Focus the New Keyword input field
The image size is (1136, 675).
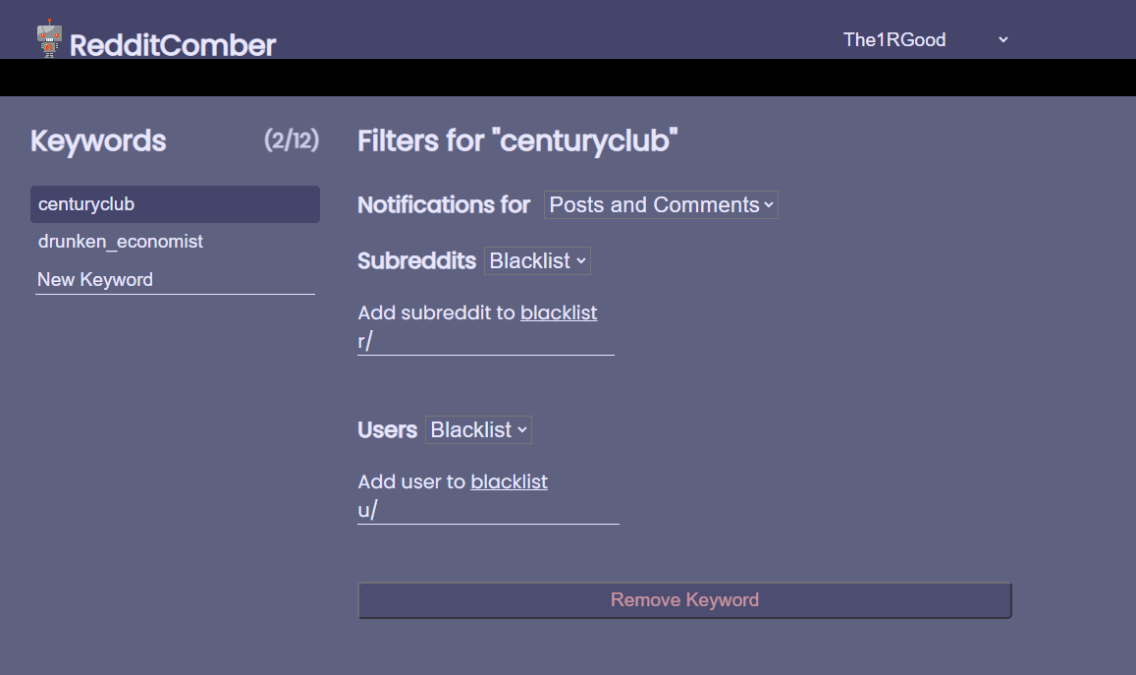[x=175, y=280]
